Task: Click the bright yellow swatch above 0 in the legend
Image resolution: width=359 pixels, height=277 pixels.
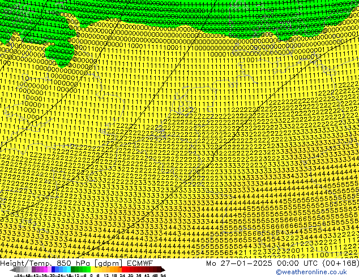Action: point(92,270)
